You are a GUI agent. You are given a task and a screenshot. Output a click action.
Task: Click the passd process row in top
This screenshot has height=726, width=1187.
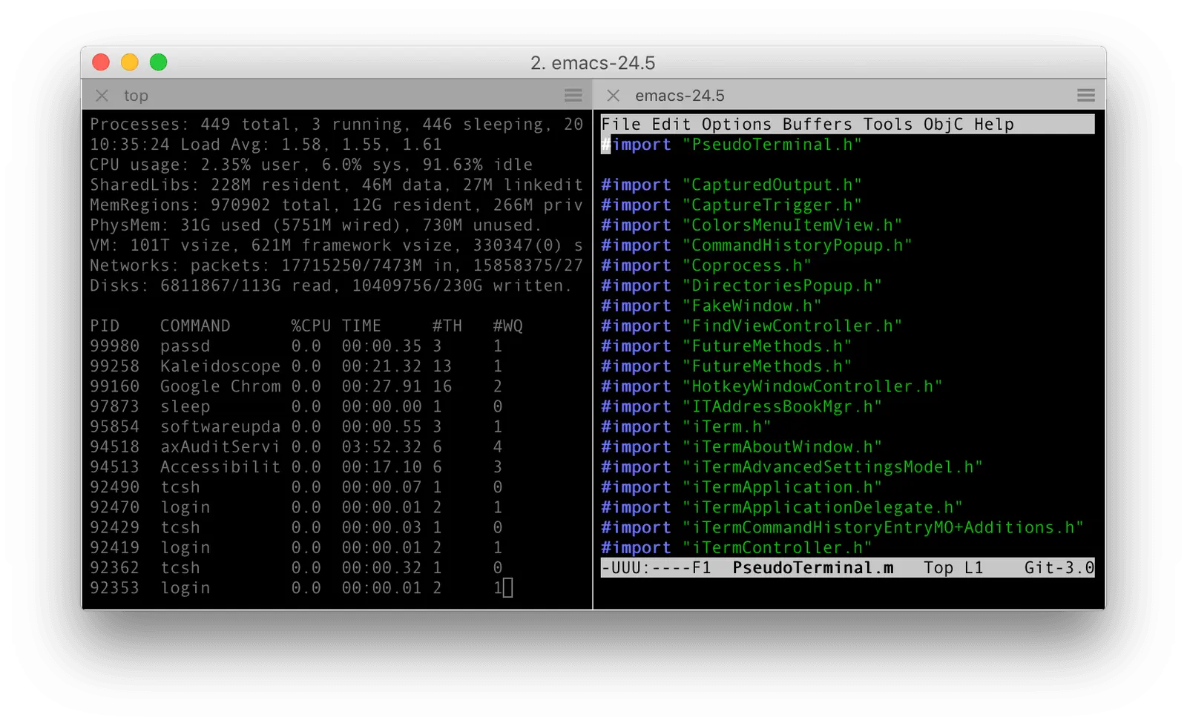coord(297,346)
